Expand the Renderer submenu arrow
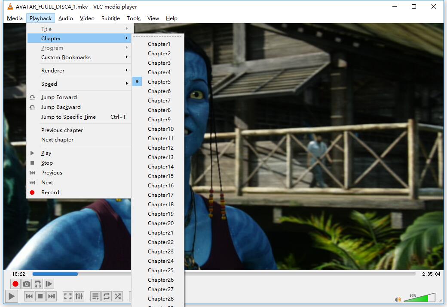This screenshot has height=307, width=447. coord(126,70)
